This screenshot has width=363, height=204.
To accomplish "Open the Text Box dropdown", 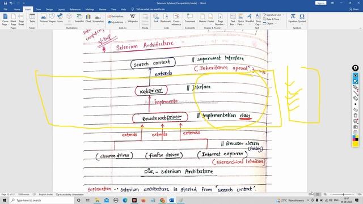I will 233,19.
